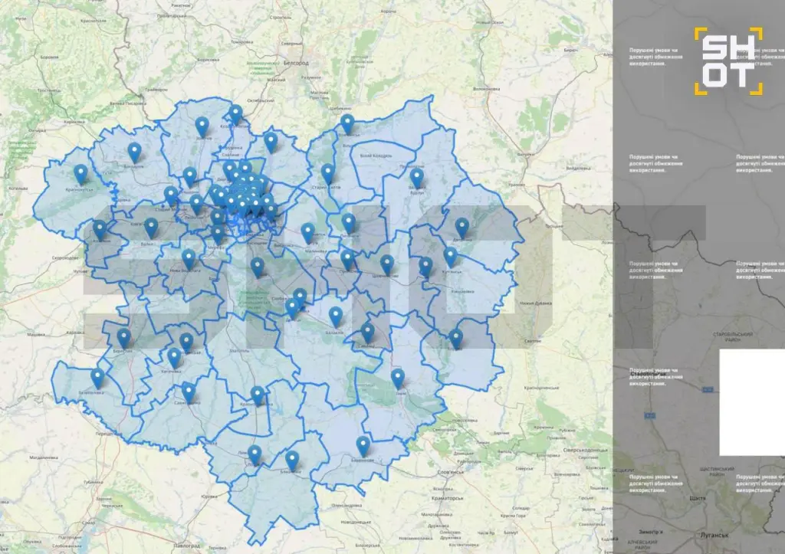The image size is (785, 554).
Task: Click the Великий Бурлук location pin
Action: (x=416, y=177)
